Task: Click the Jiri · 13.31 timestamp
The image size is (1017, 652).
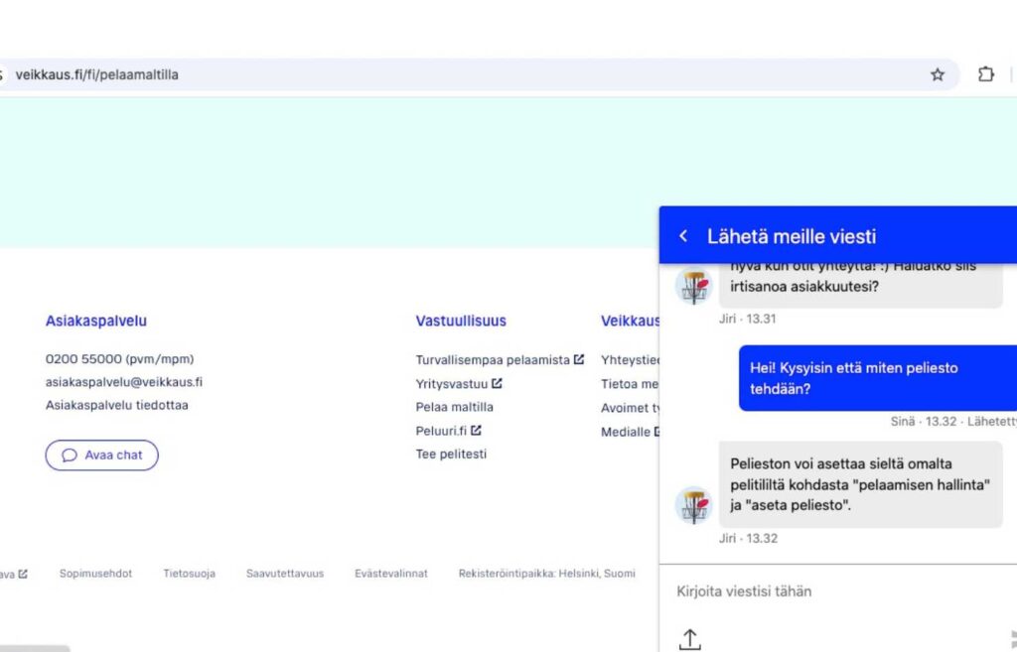Action: click(747, 319)
